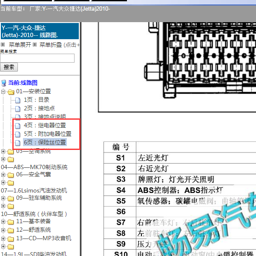Screen dimensions: 256x256
Task: Select the 01—安装位置 folder label
Action: [34, 92]
